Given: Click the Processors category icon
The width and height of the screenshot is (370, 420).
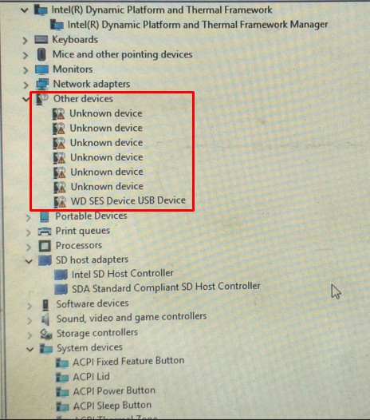Looking at the screenshot, I should click(45, 246).
